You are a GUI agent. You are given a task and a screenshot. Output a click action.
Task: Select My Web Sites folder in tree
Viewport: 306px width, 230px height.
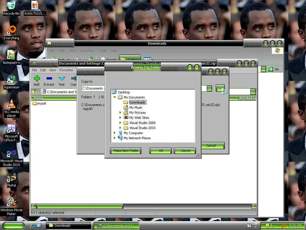pos(139,117)
